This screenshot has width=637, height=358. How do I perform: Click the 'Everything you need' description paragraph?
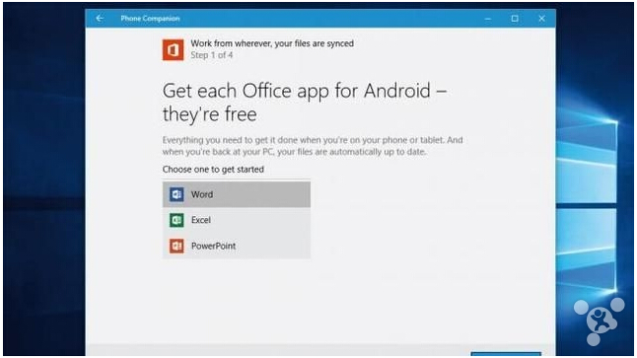(313, 146)
